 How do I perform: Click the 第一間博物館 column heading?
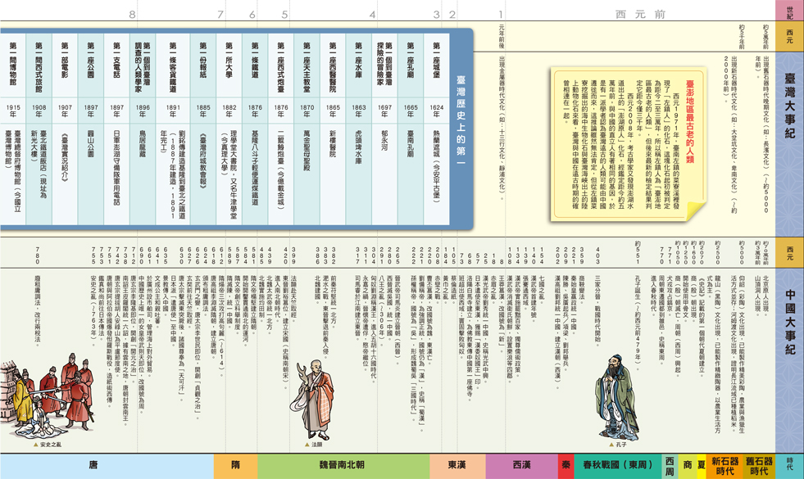(x=13, y=72)
